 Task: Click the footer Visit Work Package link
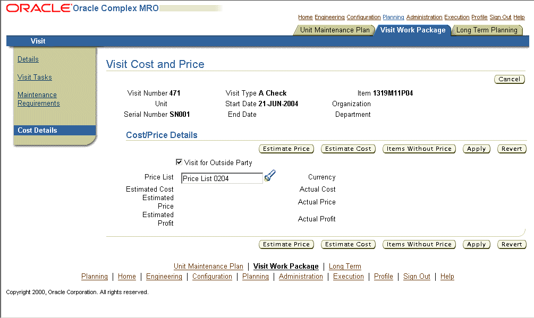[286, 267]
